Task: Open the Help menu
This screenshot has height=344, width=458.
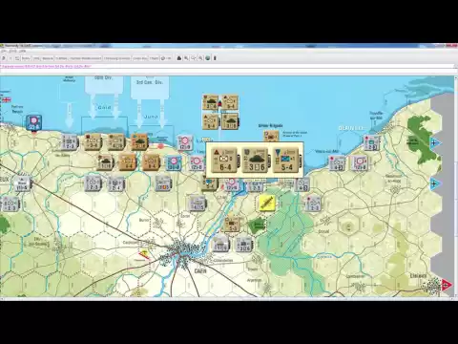Action: coord(22,52)
